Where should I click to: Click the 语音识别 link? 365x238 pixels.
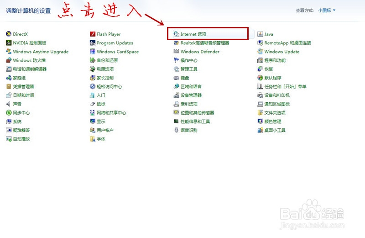click(189, 130)
